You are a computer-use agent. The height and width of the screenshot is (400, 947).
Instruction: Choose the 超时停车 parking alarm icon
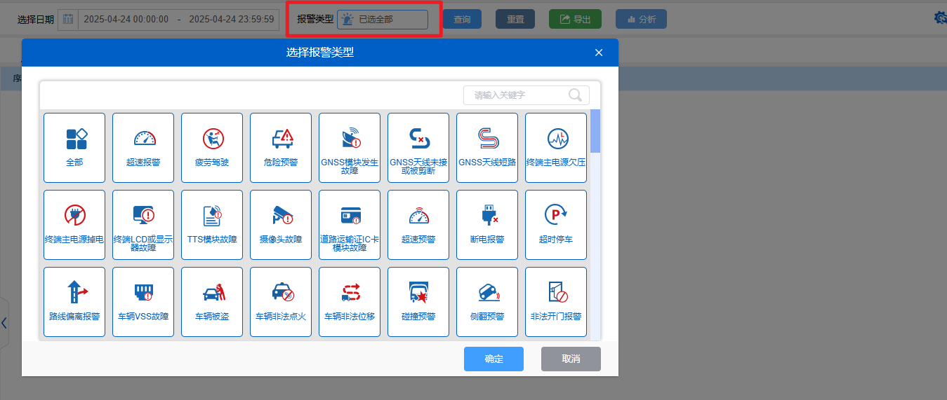point(556,216)
